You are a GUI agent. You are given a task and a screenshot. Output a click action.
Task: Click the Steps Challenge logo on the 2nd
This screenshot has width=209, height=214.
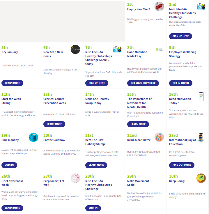click(x=201, y=6)
